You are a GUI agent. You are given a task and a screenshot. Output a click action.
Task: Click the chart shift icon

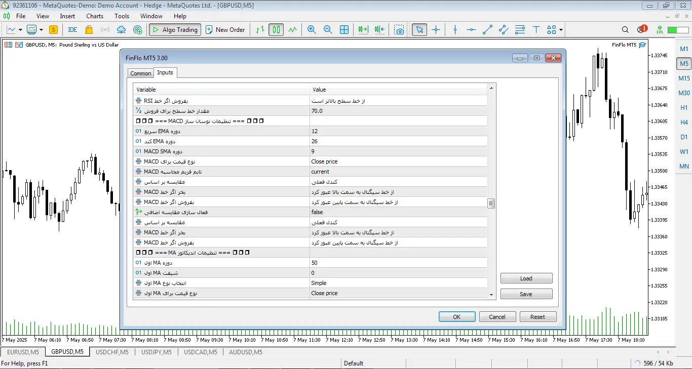(x=380, y=30)
